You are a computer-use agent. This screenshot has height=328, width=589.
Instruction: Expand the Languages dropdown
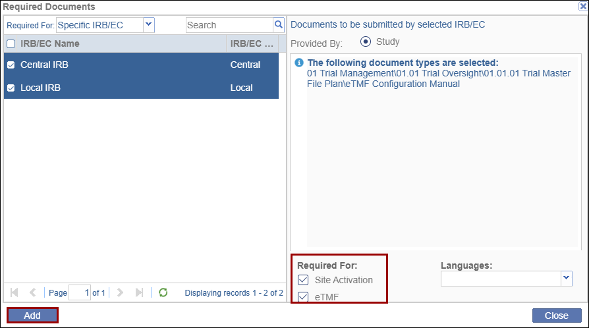coord(566,279)
